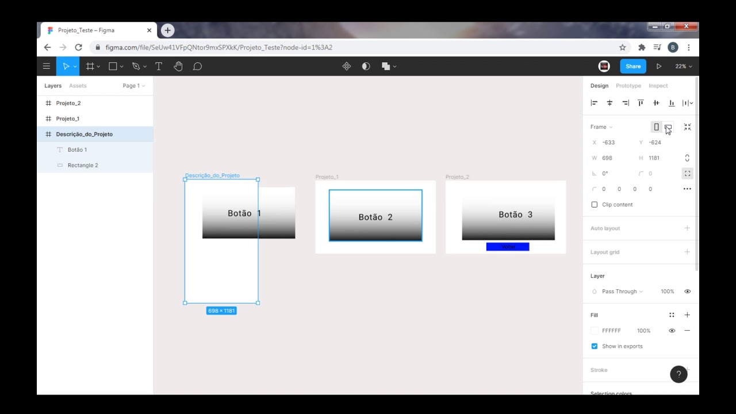Viewport: 736px width, 414px height.
Task: Open independent corners more options
Action: click(x=687, y=189)
